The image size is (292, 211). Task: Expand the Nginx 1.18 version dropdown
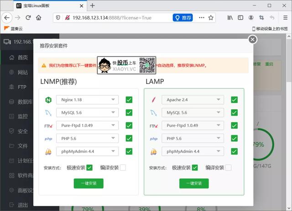click(x=87, y=100)
